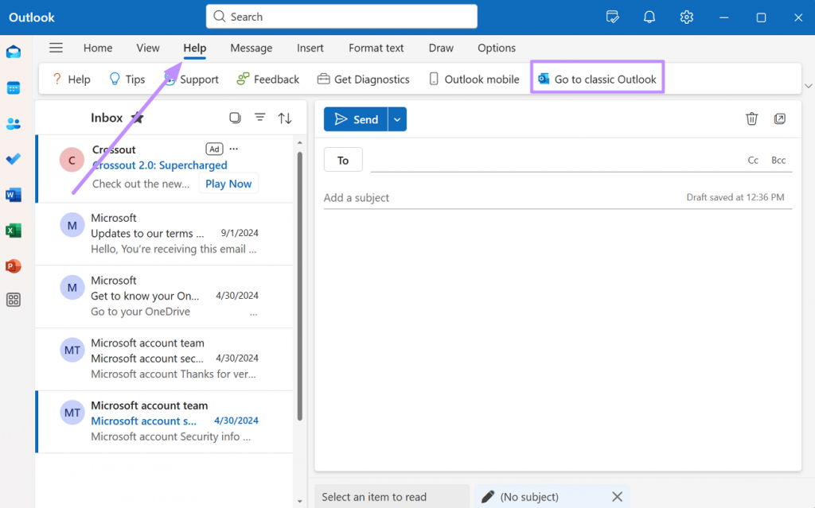This screenshot has height=508, width=815.
Task: Open the filter icon in the message list
Action: (x=260, y=118)
